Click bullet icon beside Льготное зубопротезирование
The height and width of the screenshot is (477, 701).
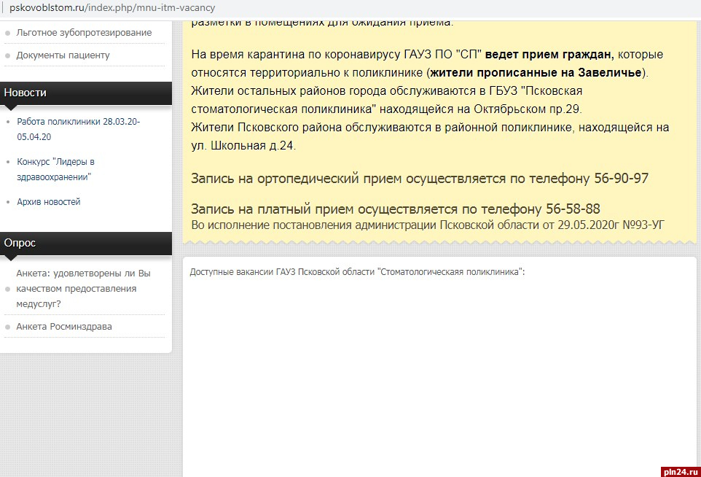[x=8, y=34]
